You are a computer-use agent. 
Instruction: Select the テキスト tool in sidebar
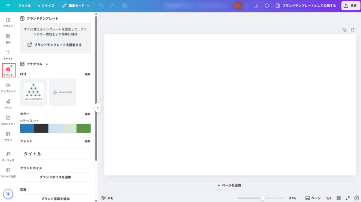8,55
